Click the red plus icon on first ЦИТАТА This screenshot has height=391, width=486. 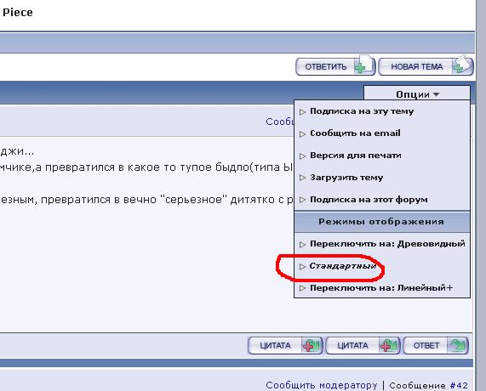point(308,346)
